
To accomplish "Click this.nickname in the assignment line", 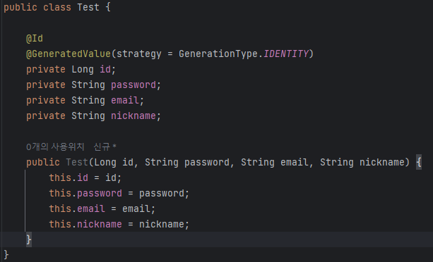I will 85,224.
